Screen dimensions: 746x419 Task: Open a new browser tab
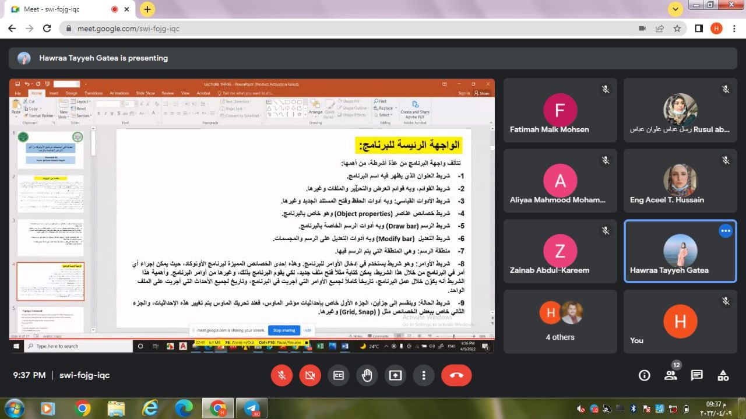point(147,9)
